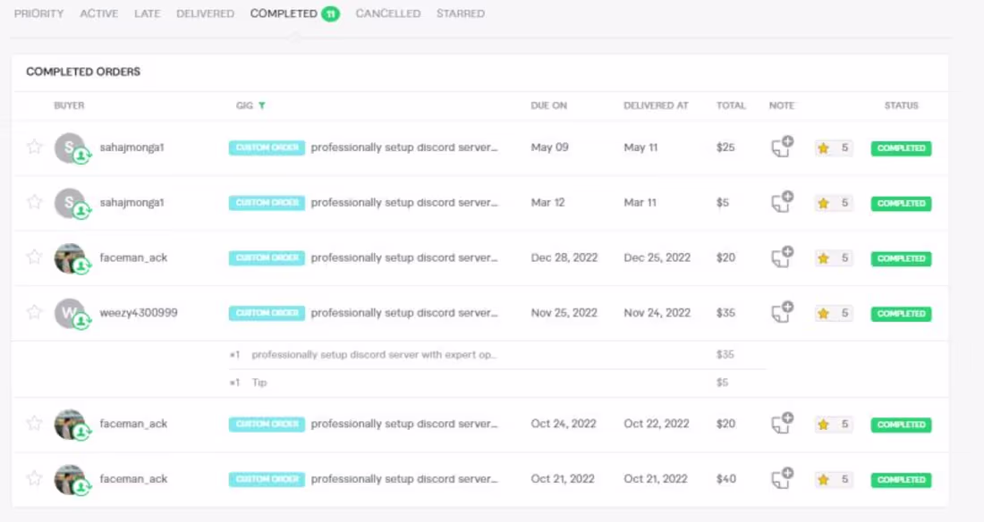The image size is (984, 522).
Task: Click the note icon on the Oct 21 order
Action: point(782,479)
